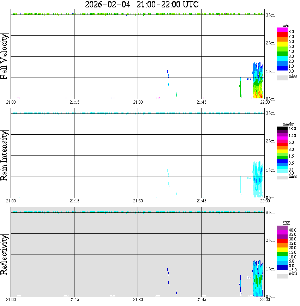The width and height of the screenshot is (300, 306).
Task: Click the orange 6.0 m/s legend swatch
Action: click(282, 39)
